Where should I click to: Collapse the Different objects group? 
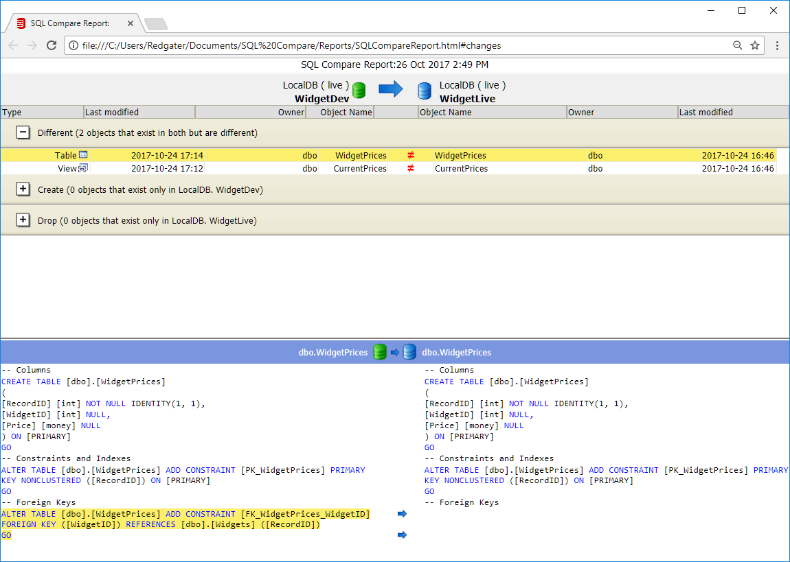click(23, 132)
